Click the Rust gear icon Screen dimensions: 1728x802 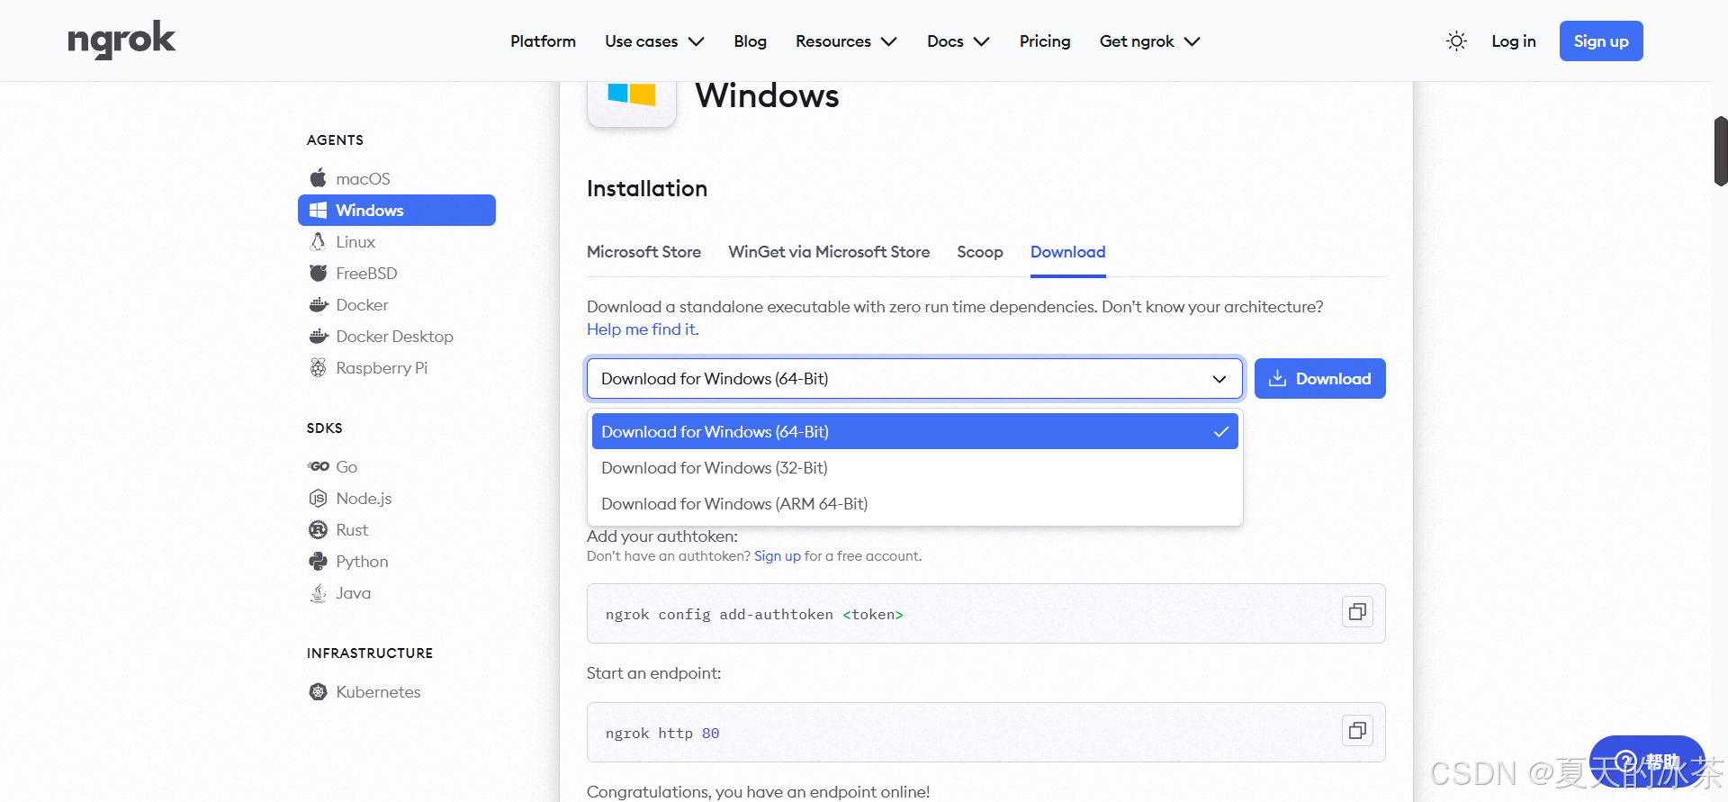click(x=318, y=529)
